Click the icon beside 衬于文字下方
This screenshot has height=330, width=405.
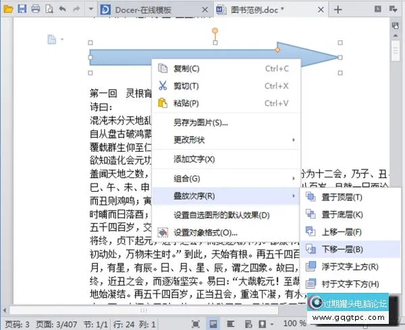[x=310, y=283]
